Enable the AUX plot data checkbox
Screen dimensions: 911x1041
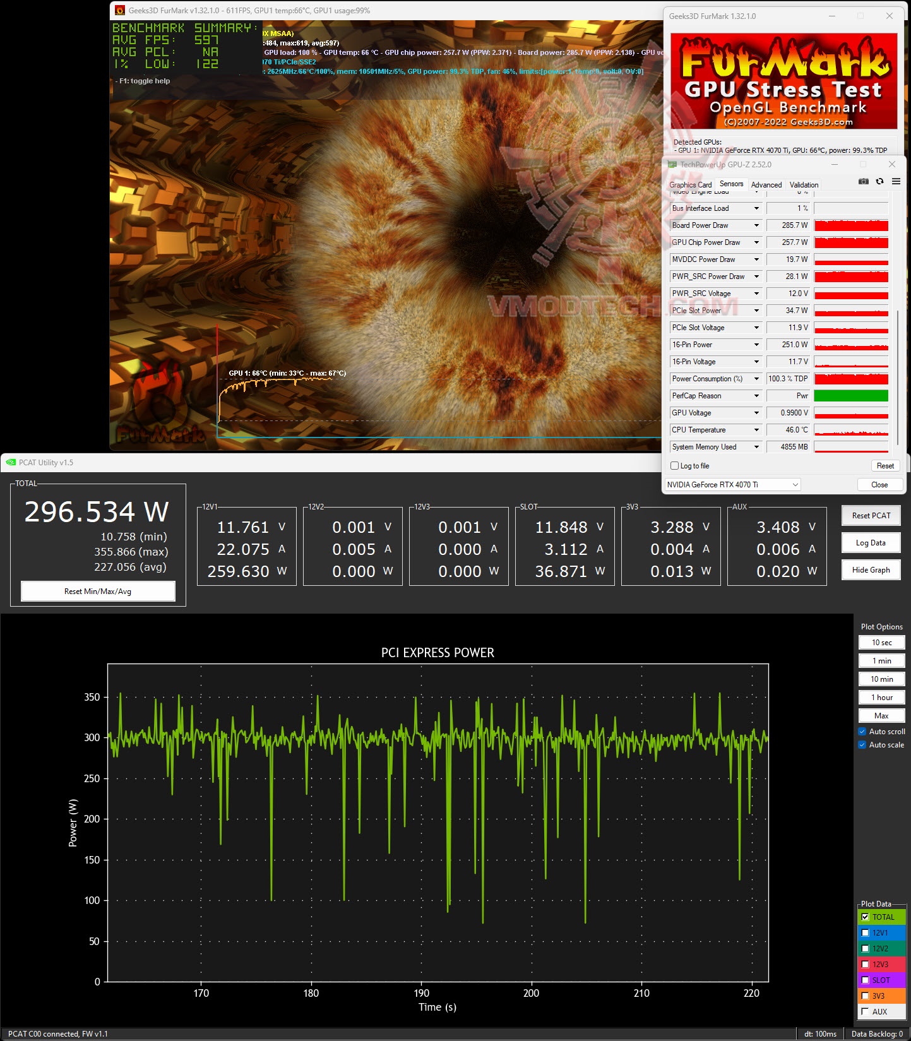865,1011
